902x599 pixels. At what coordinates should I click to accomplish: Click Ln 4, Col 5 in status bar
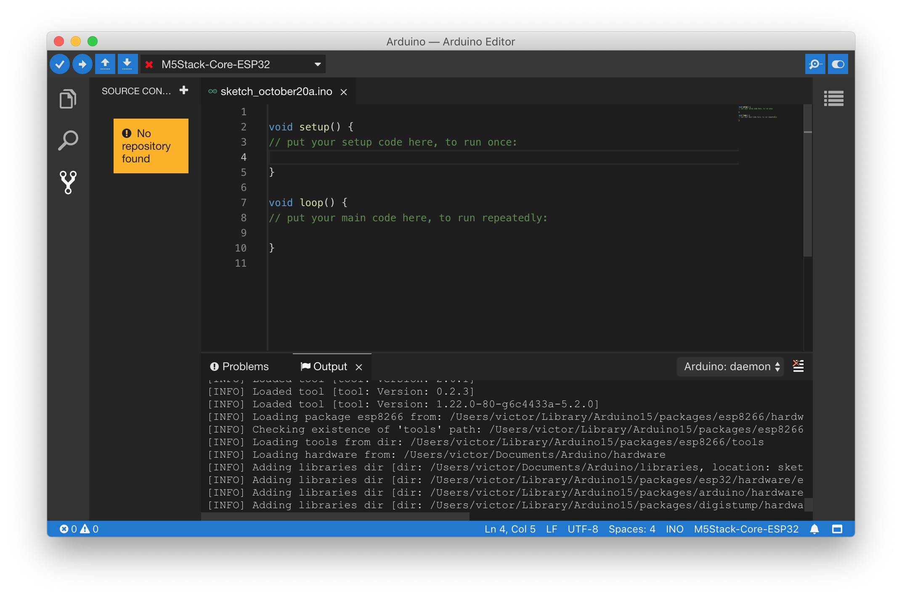click(x=510, y=529)
